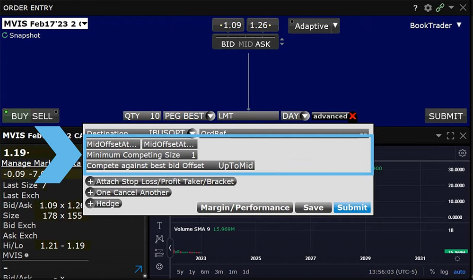473x280 pixels.
Task: Click the chart clock 13:56:03 (UTC-5)
Action: coord(393,272)
